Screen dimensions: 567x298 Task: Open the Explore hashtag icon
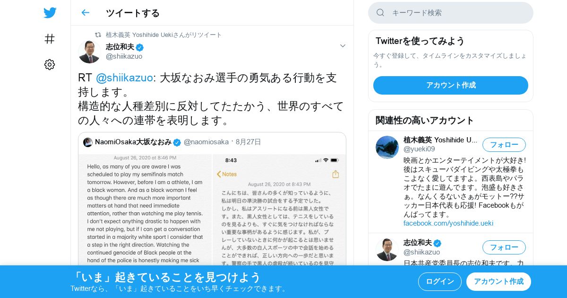point(50,39)
